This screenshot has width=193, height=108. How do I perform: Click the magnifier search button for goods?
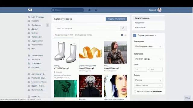point(123,28)
